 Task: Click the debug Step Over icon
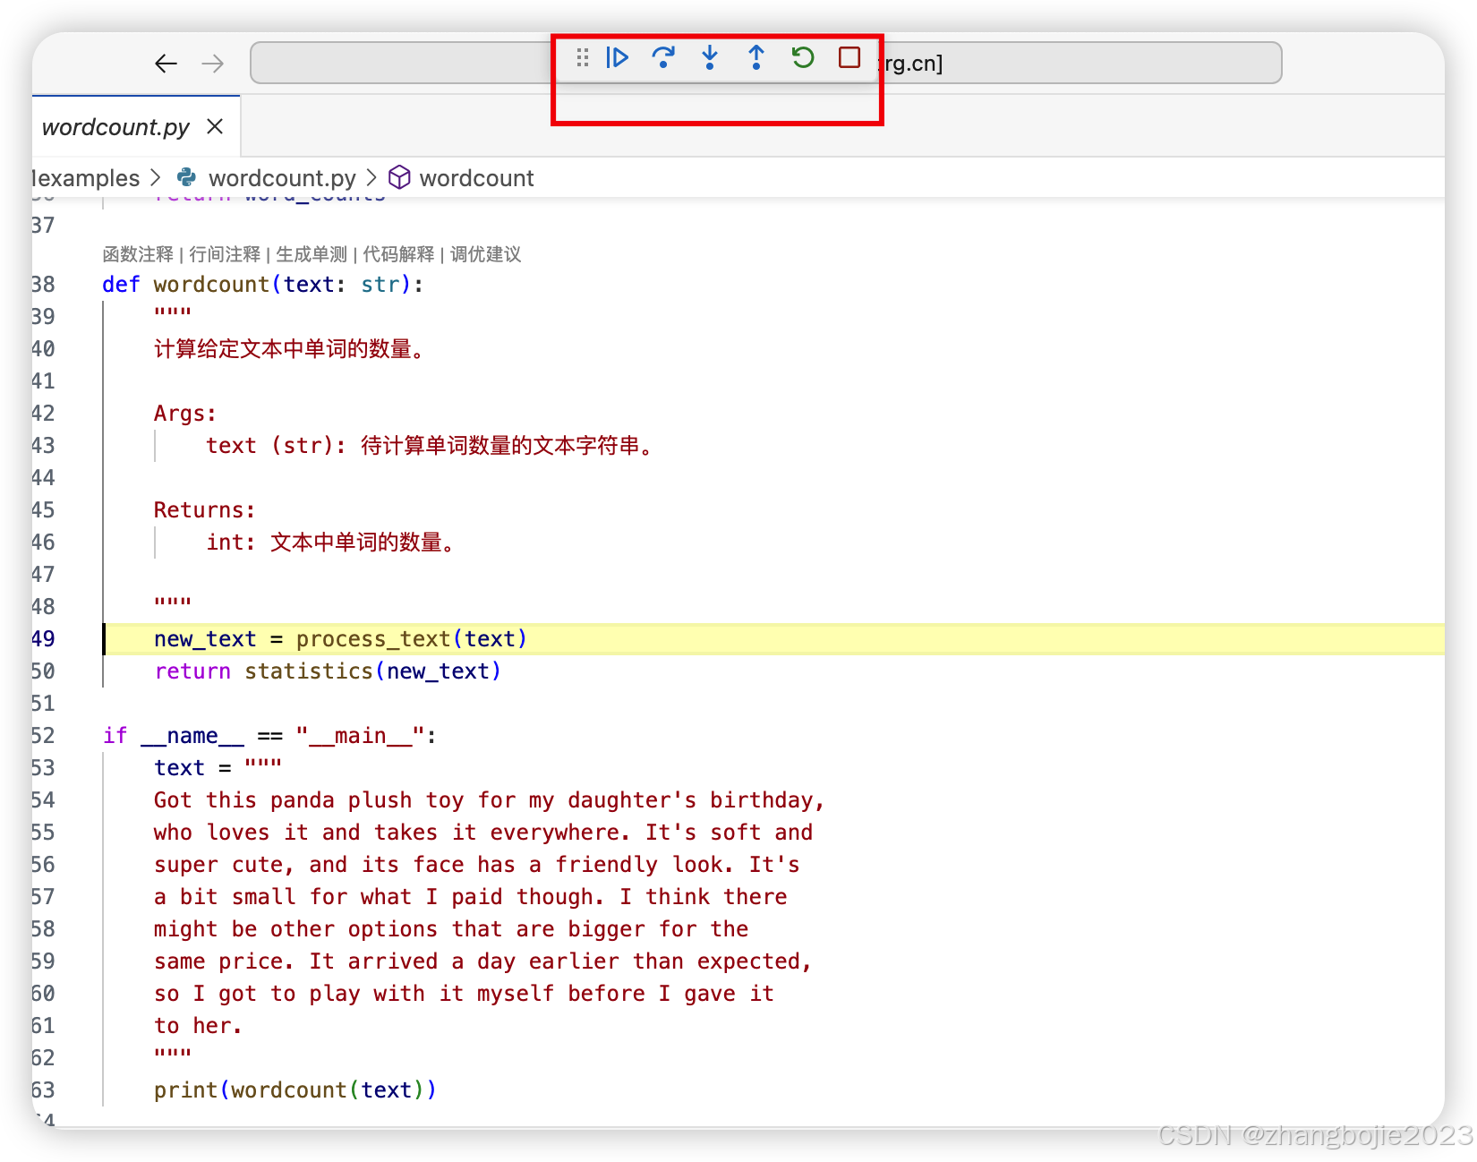663,58
